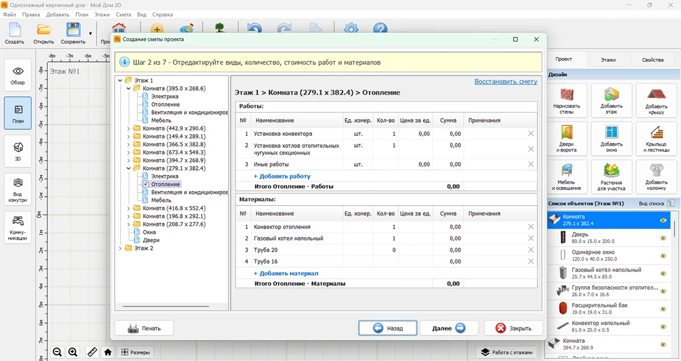The image size is (681, 361).
Task: Toggle visibility of Одинарное окно object
Action: coord(663,256)
